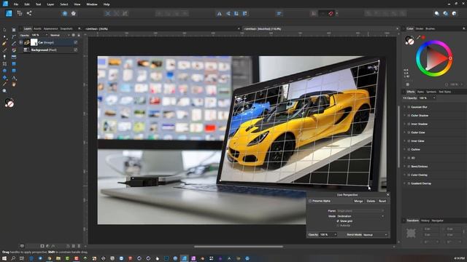Screen dimensions: 467x262
Task: Open the layer blend mode Normal dropdown
Action: pos(60,35)
